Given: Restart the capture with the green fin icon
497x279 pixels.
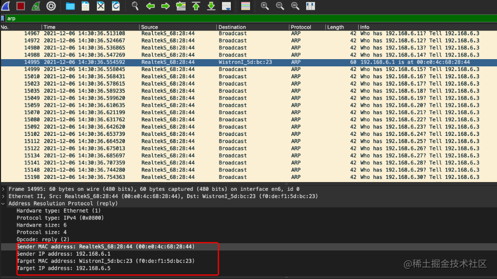Looking at the screenshot, I should pos(36,6).
